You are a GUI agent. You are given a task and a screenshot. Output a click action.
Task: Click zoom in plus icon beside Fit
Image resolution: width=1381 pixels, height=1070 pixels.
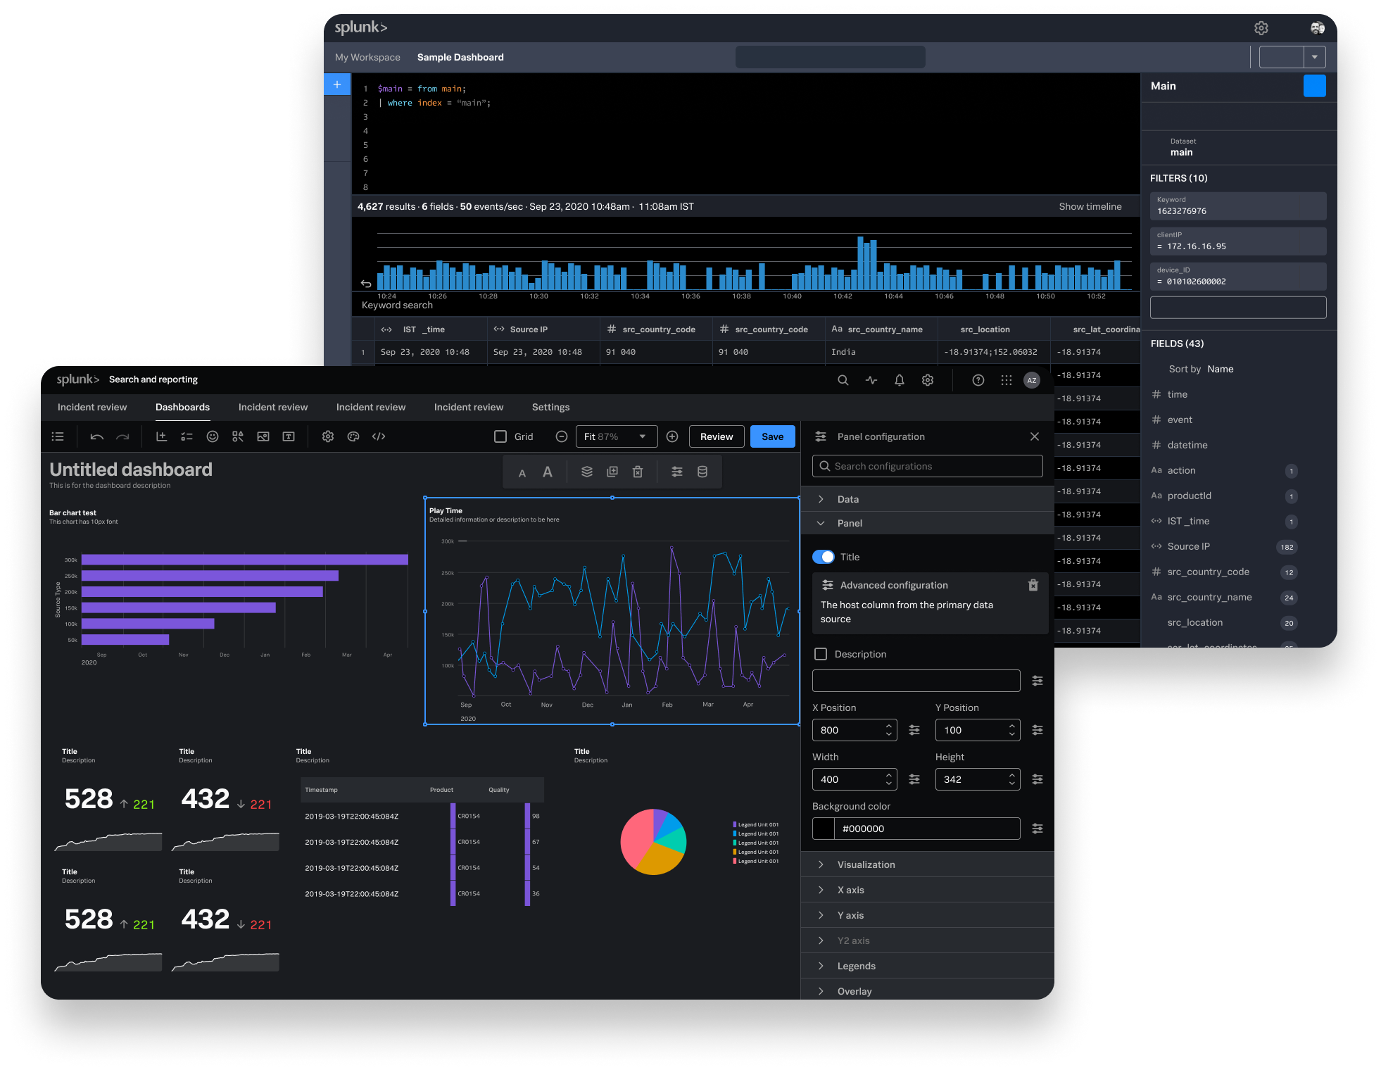point(672,437)
